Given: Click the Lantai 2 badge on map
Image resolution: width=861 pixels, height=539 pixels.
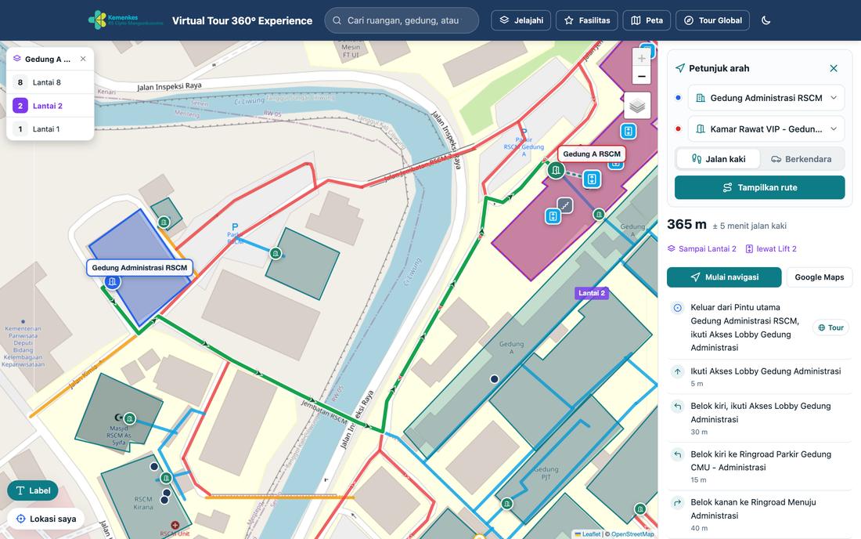Looking at the screenshot, I should pos(592,293).
